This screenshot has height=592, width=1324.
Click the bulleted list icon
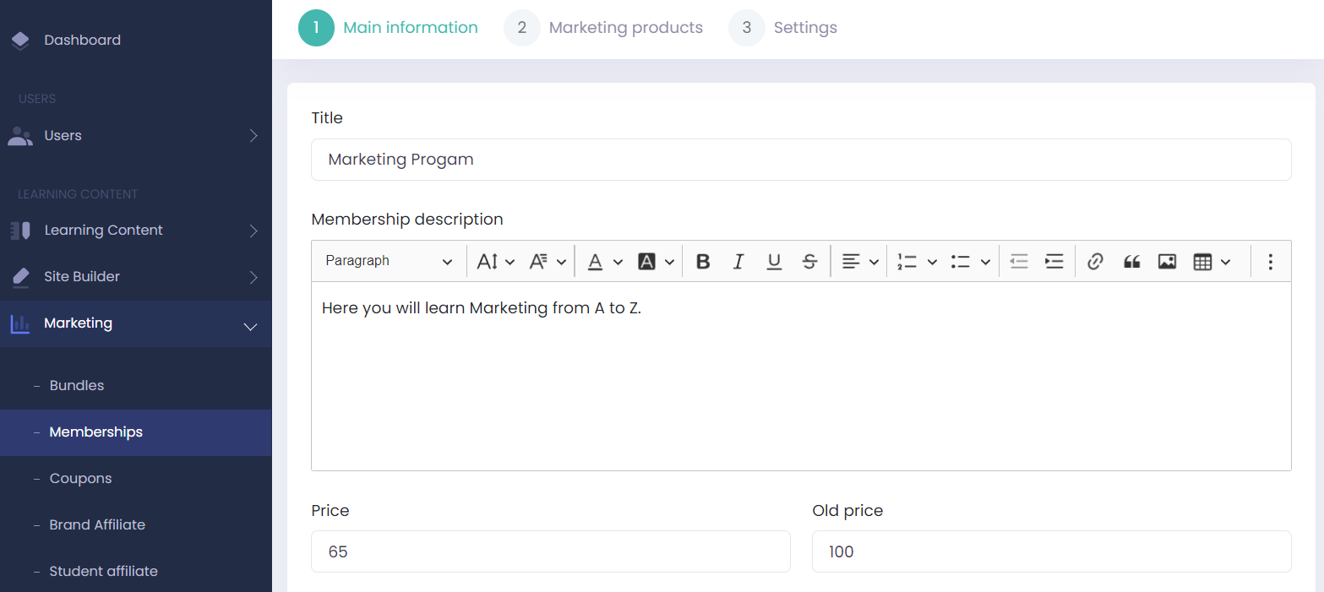tap(960, 262)
